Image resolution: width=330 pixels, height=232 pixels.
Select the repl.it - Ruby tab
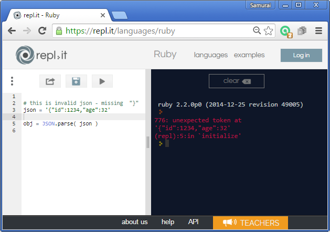pos(58,15)
